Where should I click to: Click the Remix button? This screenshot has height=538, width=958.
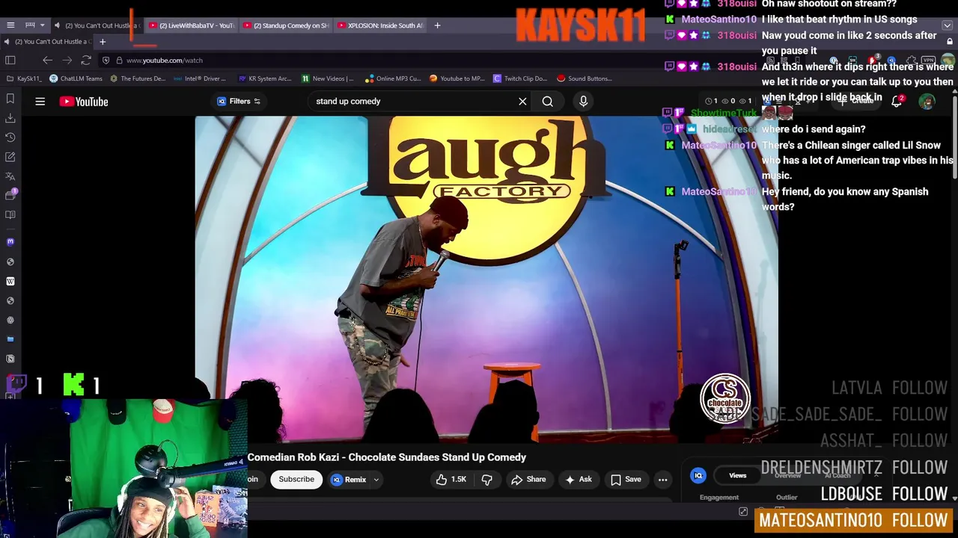click(x=348, y=480)
